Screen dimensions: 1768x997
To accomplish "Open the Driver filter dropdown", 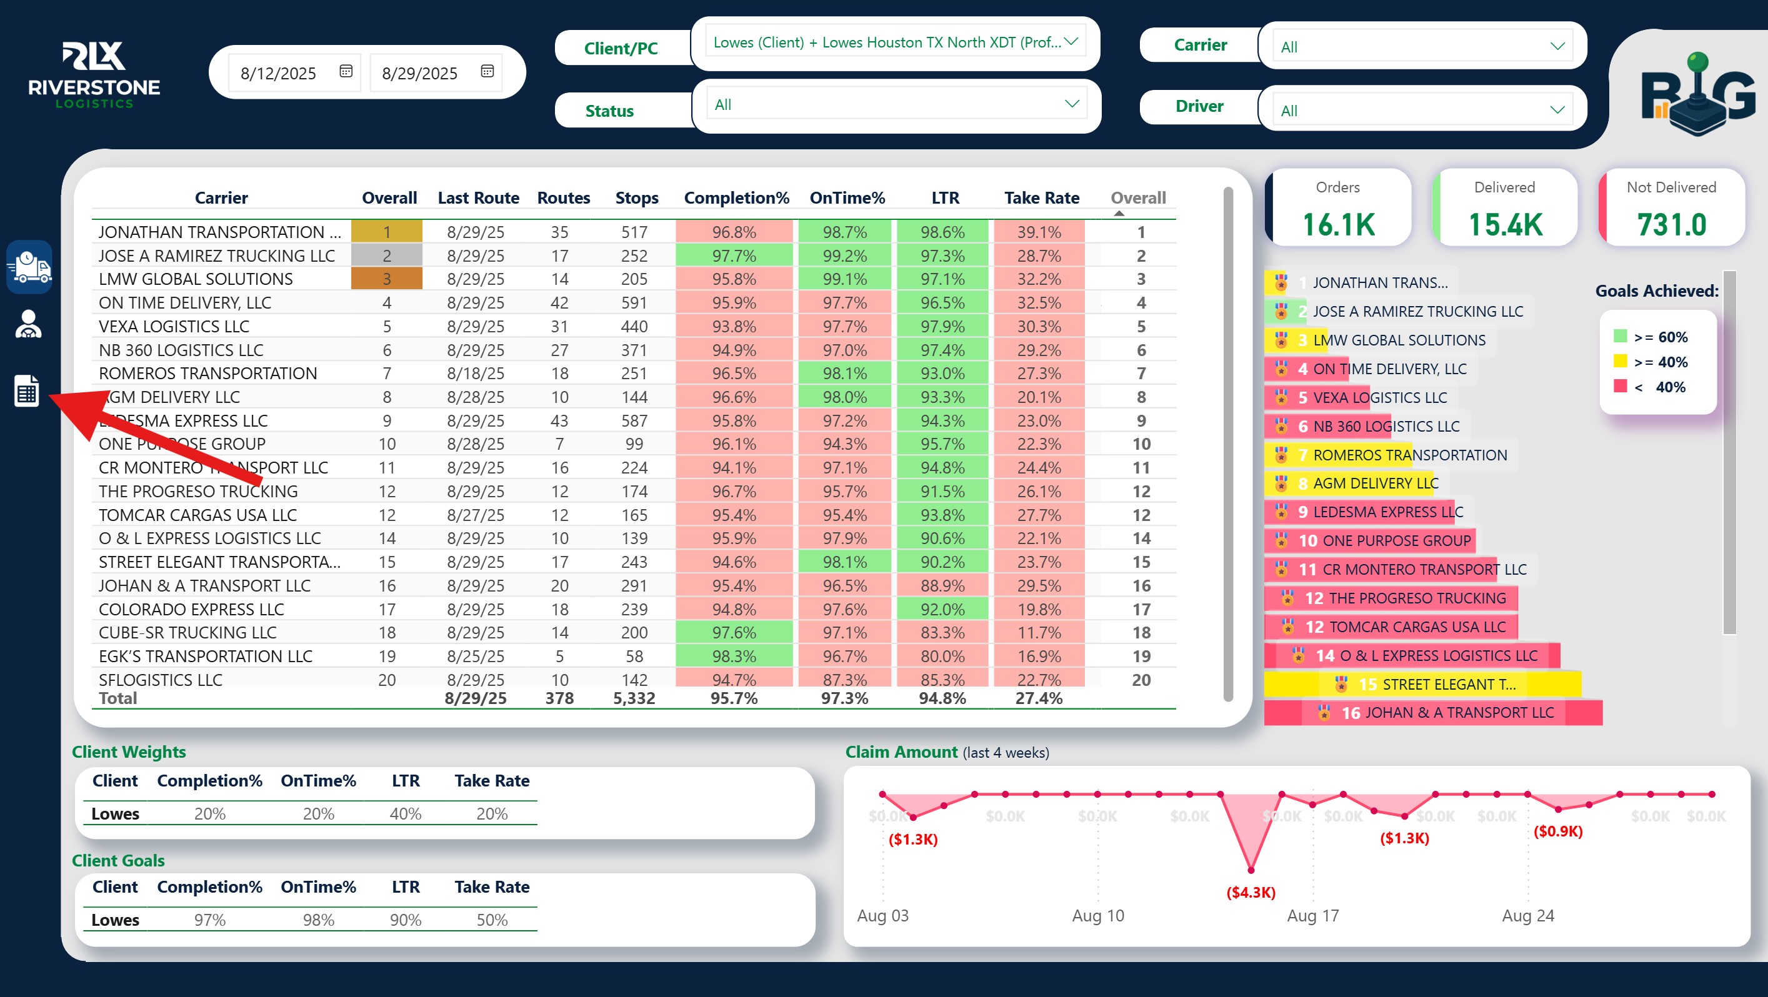I will pos(1557,110).
